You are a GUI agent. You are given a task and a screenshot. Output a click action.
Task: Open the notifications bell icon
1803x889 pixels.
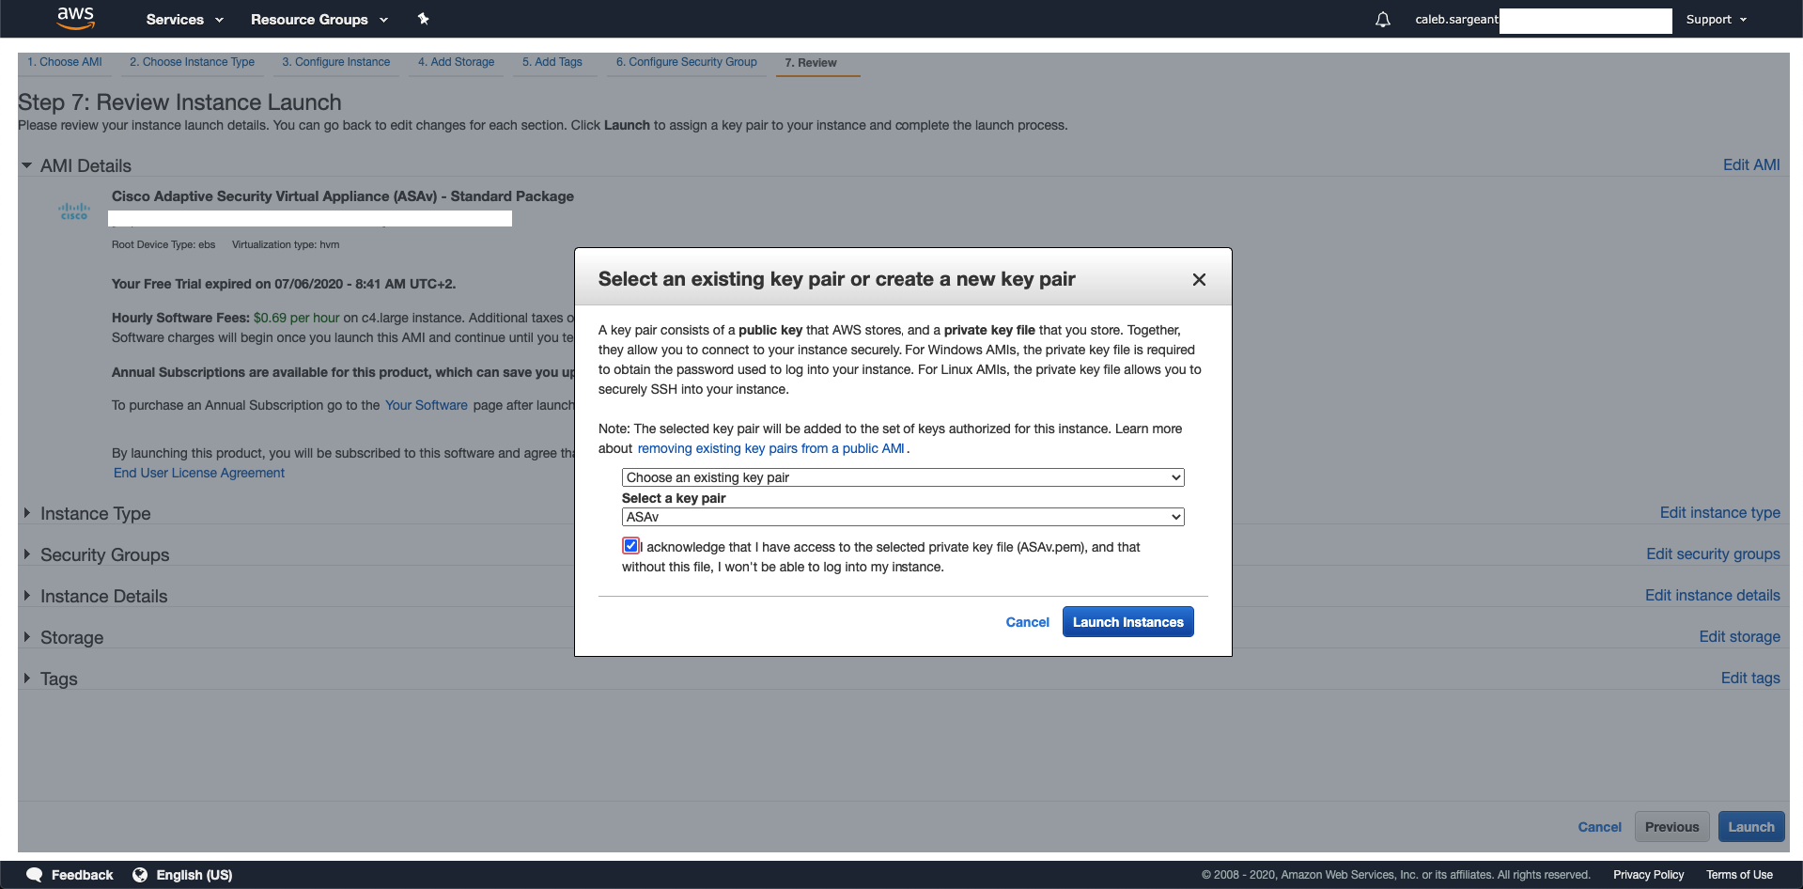[x=1382, y=20]
